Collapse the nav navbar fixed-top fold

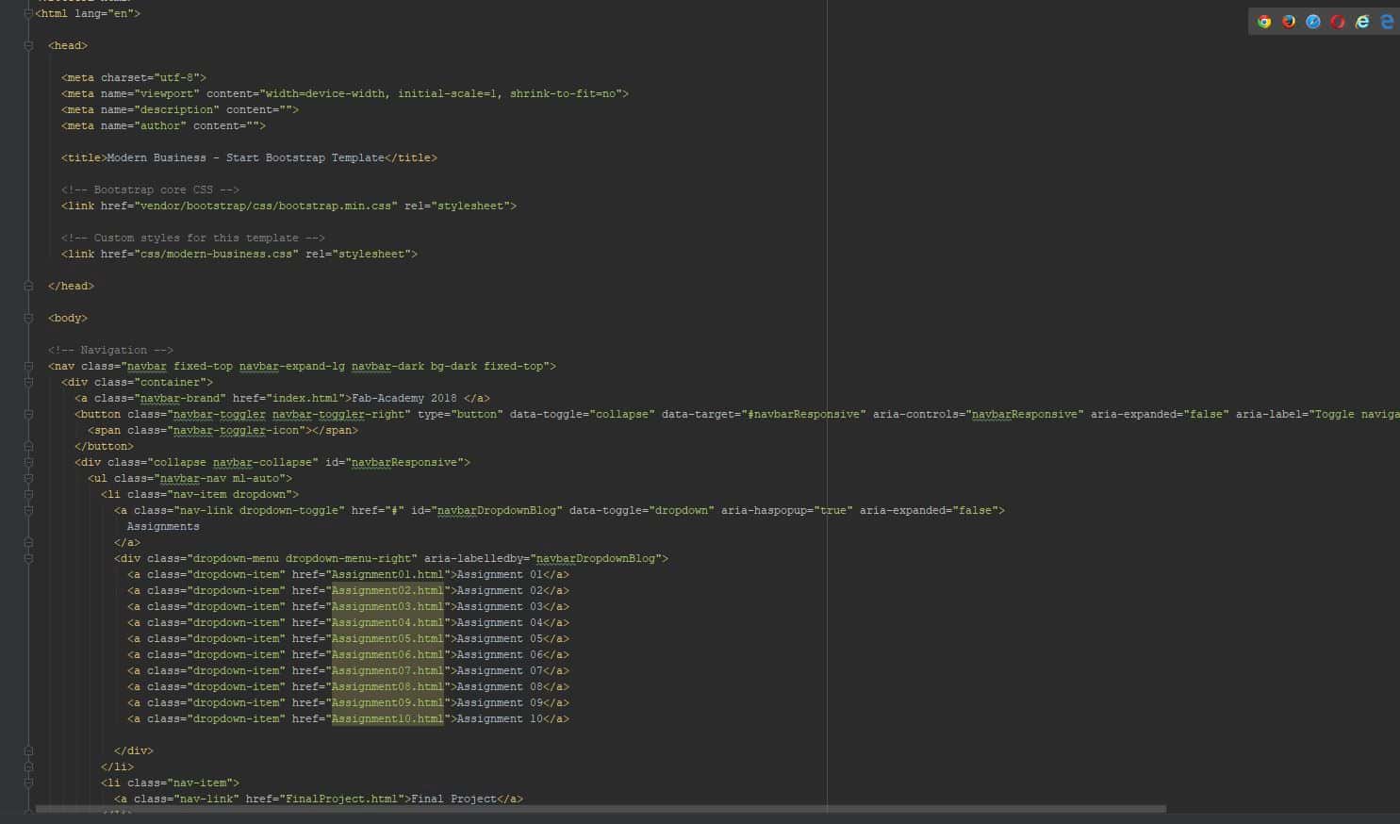pyautogui.click(x=28, y=366)
